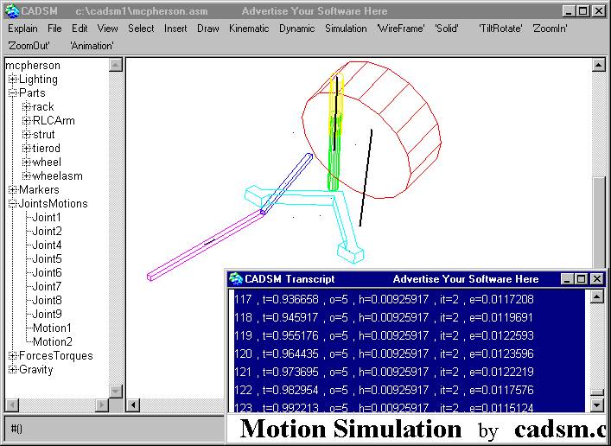Select Joint6 in the tree
Image resolution: width=611 pixels, height=446 pixels.
tap(47, 272)
